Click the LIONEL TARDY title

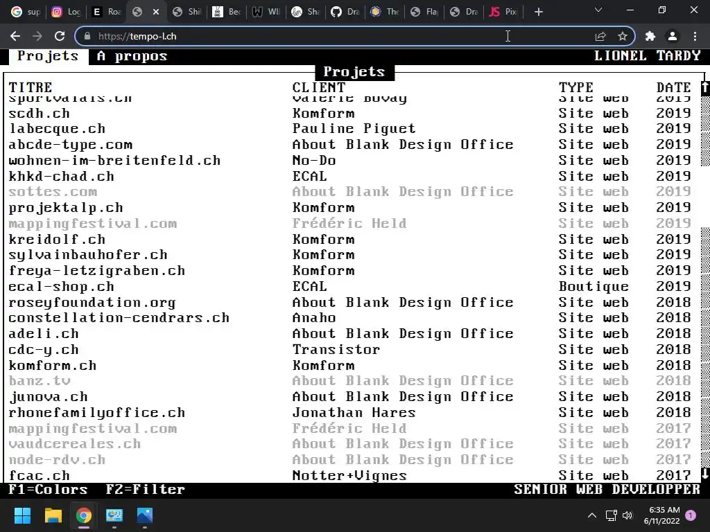(647, 55)
